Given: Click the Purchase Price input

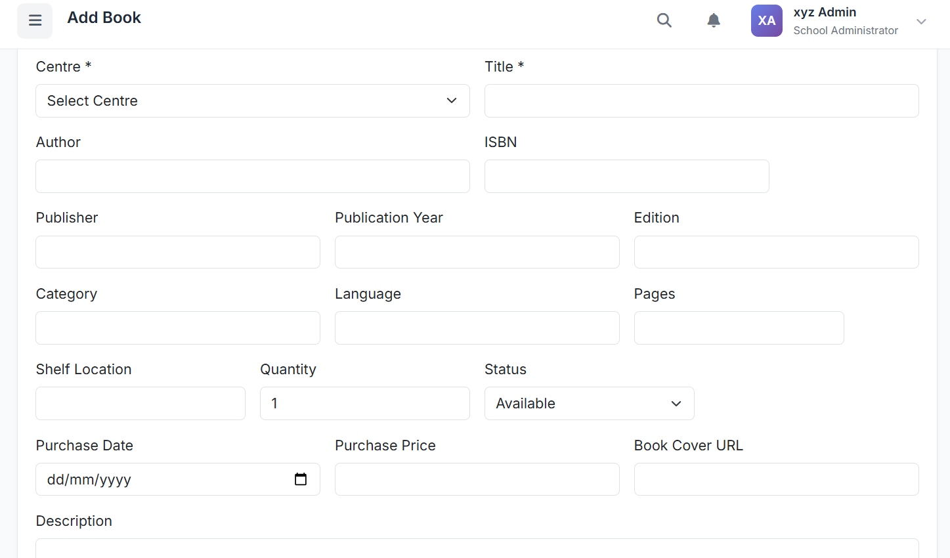Looking at the screenshot, I should point(477,479).
